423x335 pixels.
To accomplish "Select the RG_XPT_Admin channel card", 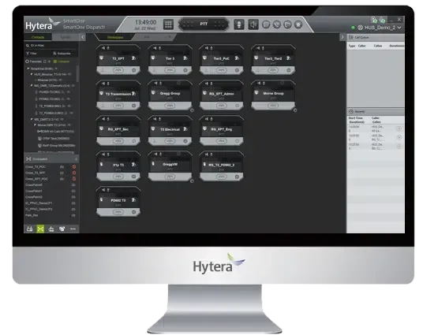I will point(222,95).
